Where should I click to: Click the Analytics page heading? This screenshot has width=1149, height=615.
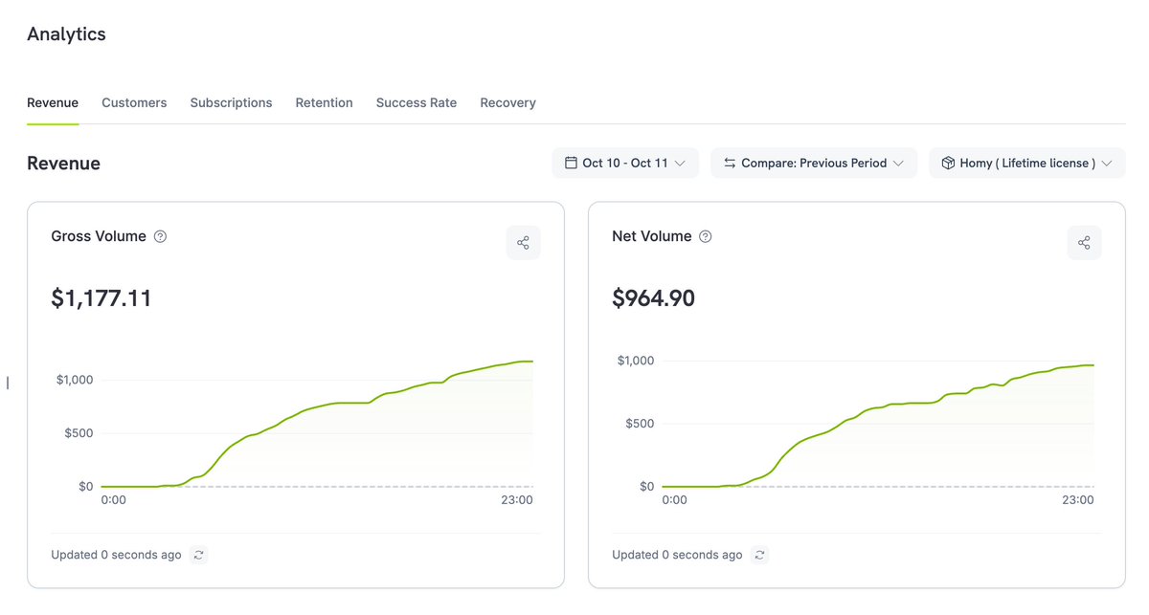coord(66,34)
